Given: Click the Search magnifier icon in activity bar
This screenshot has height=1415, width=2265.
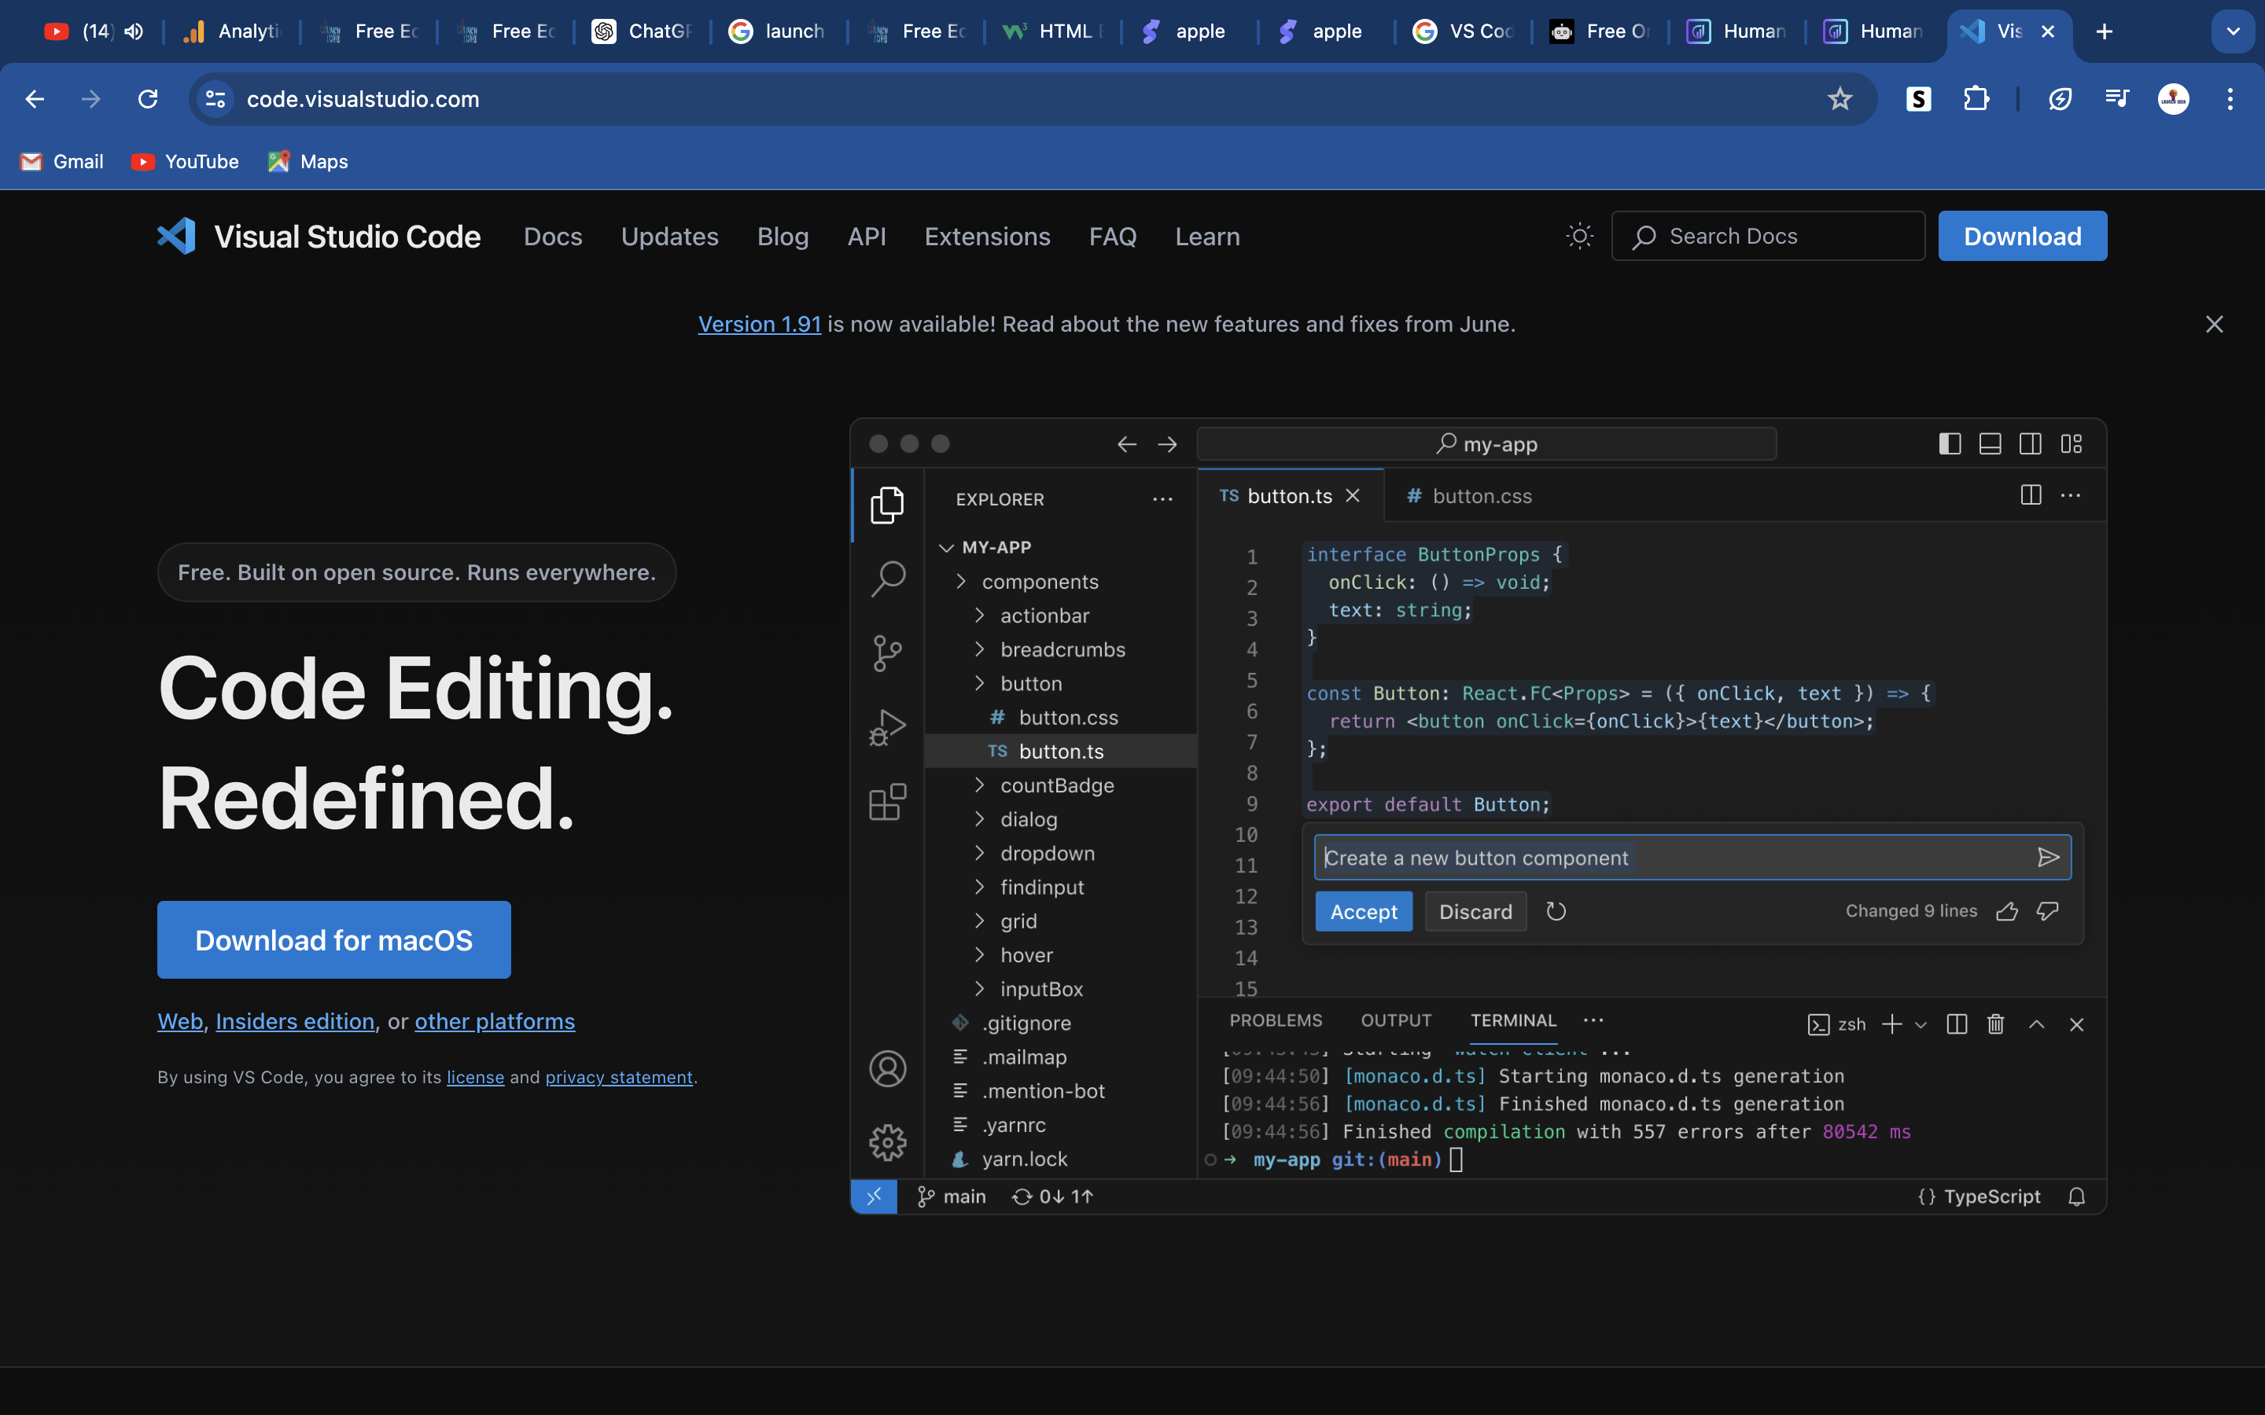Looking at the screenshot, I should coord(887,579).
